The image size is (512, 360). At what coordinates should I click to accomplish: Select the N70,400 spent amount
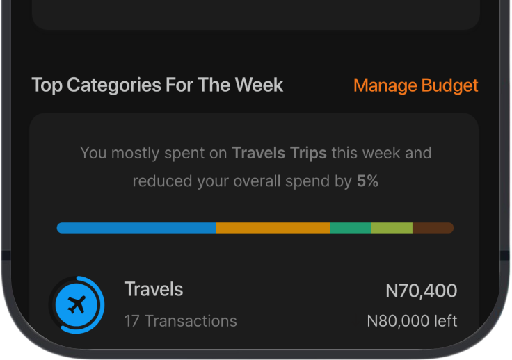tap(421, 291)
